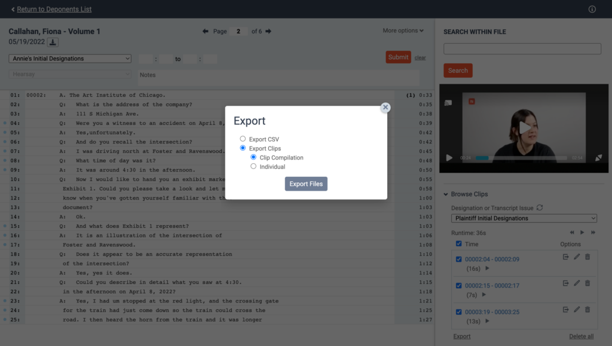This screenshot has height=346, width=612.
Task: Edit clip 00002:15 using the pencil icon
Action: pos(577,283)
